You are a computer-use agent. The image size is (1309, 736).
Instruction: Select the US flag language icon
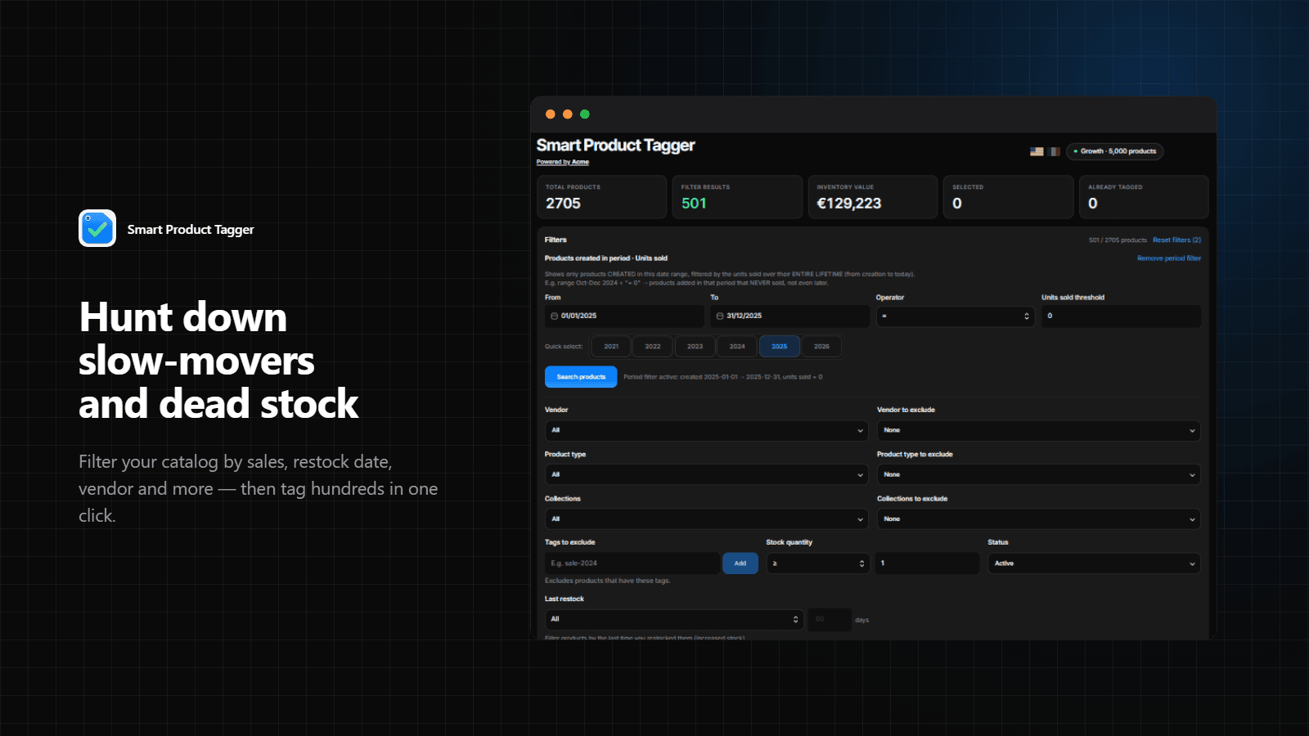pyautogui.click(x=1037, y=151)
